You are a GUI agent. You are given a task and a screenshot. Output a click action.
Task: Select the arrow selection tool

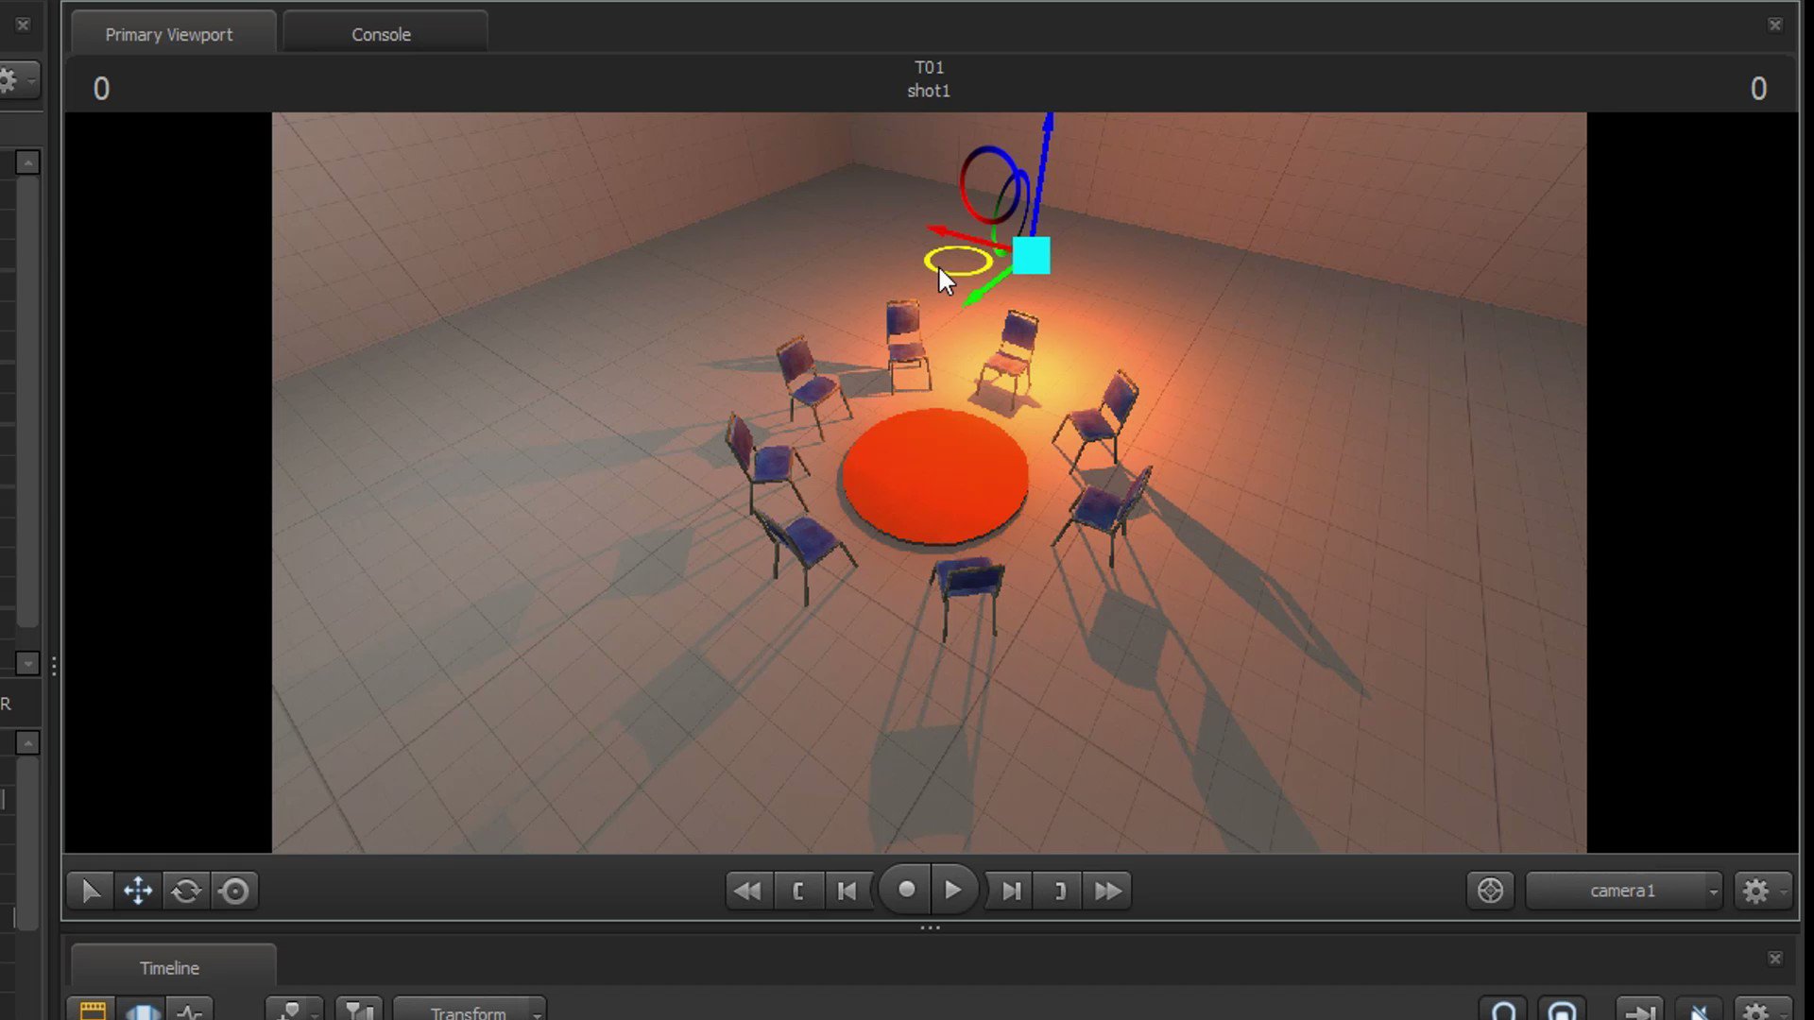point(90,890)
